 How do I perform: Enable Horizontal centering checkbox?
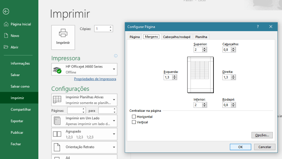click(134, 117)
